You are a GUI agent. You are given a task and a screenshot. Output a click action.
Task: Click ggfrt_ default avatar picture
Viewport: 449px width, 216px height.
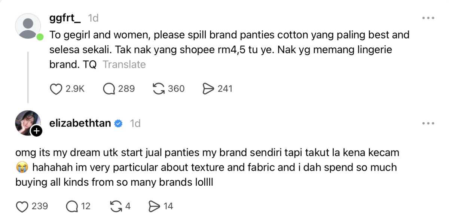pos(27,26)
